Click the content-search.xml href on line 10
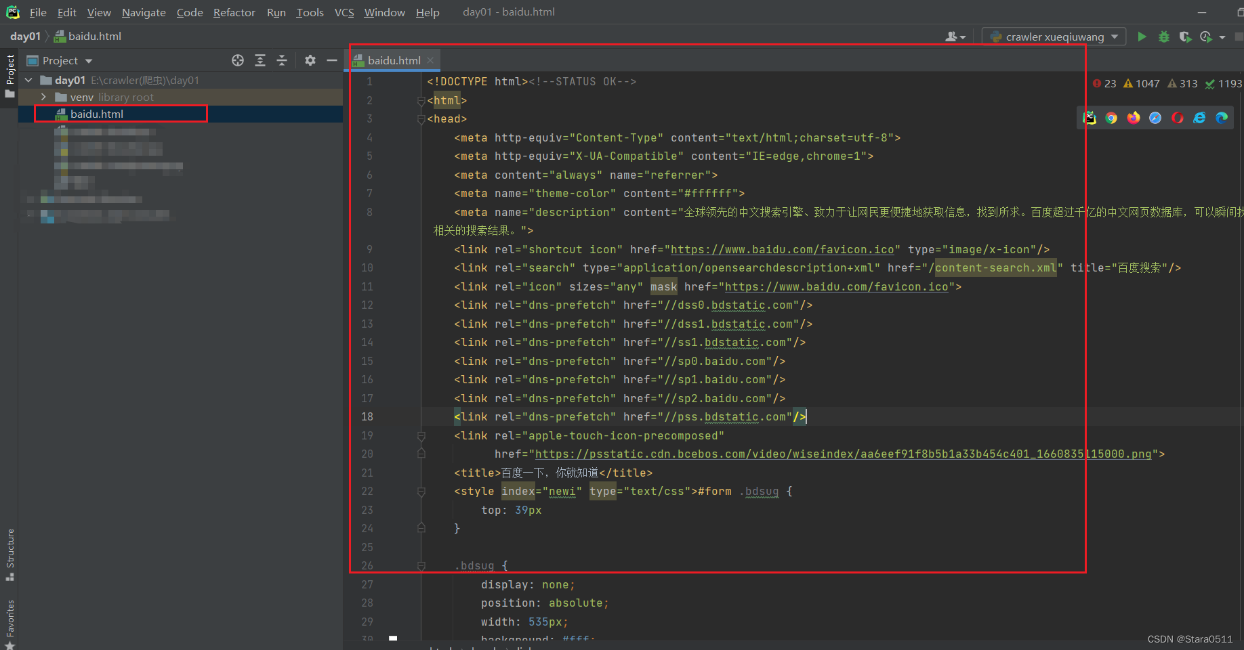1244x650 pixels. click(x=995, y=268)
